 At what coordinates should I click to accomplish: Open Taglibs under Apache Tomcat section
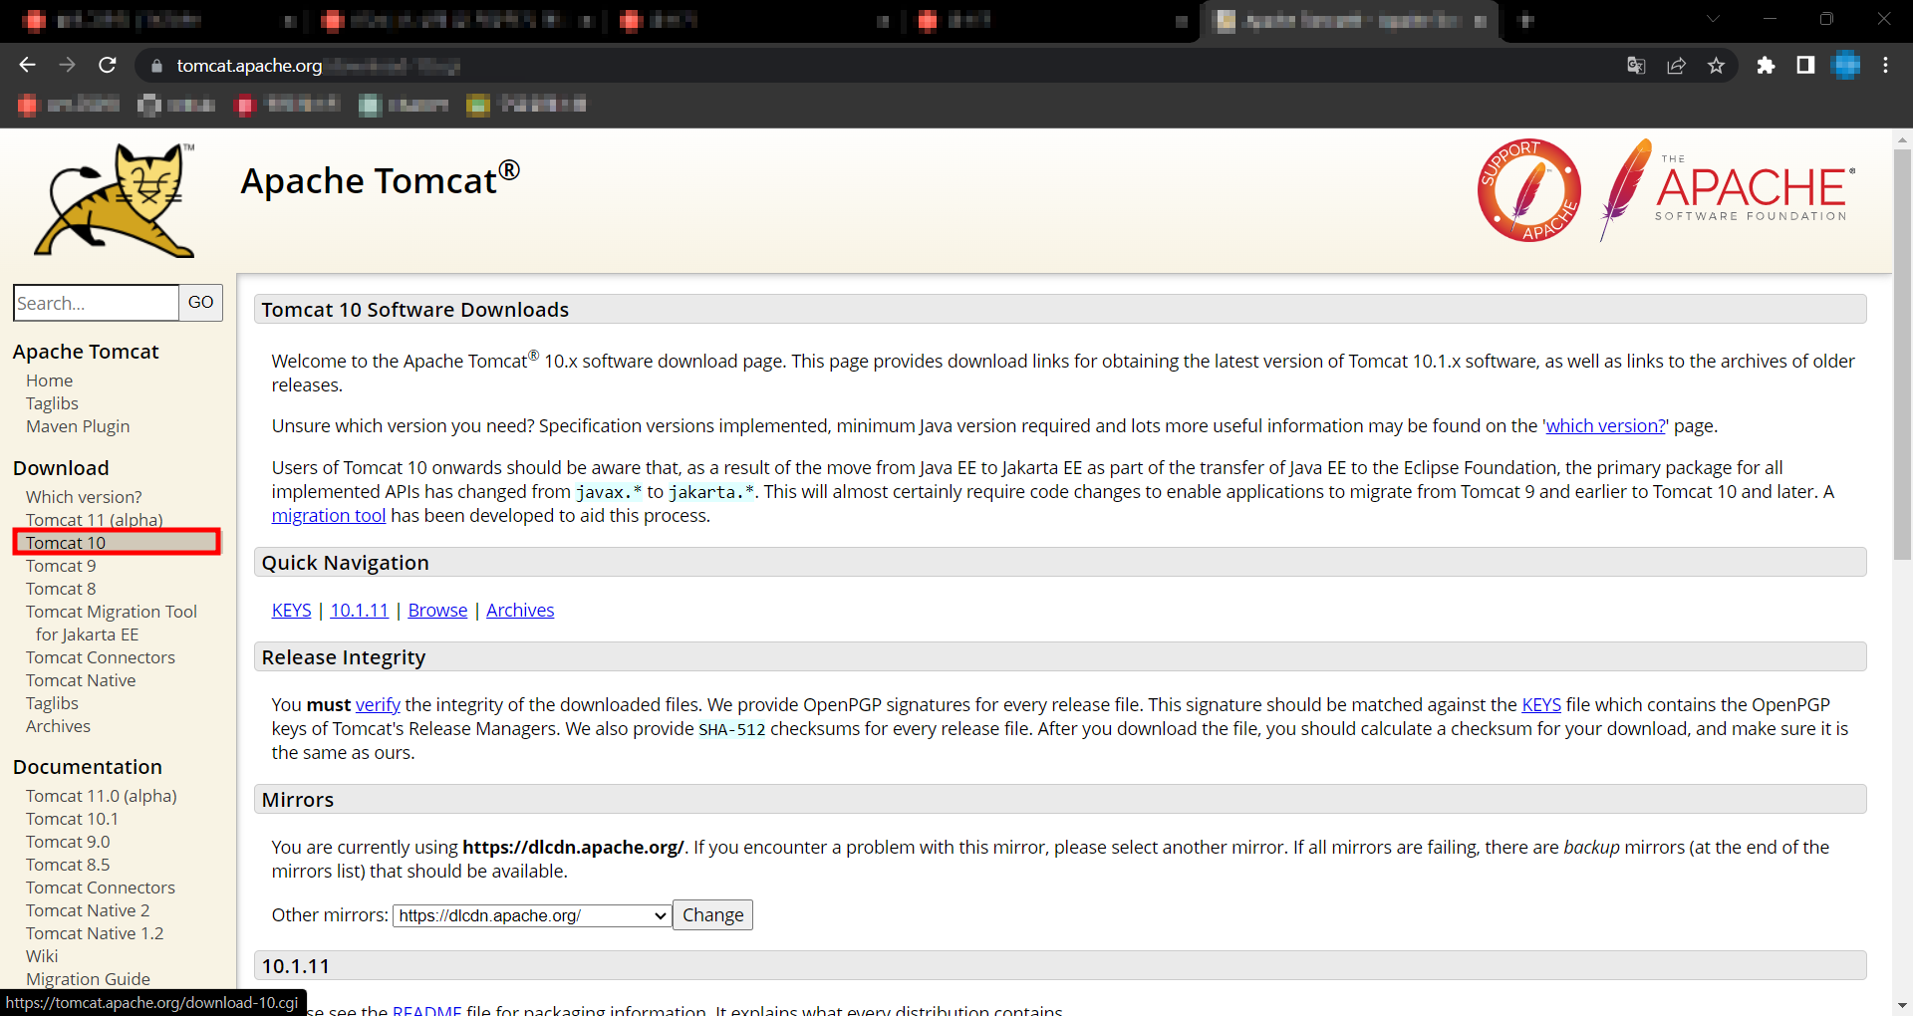pos(52,403)
